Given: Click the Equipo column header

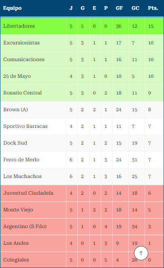Looking at the screenshot, I should point(13,8).
